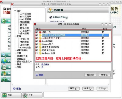The width and height of the screenshot is (122, 99).
Task: Open 报告和数据文件 settings page
Action: tap(24, 61)
